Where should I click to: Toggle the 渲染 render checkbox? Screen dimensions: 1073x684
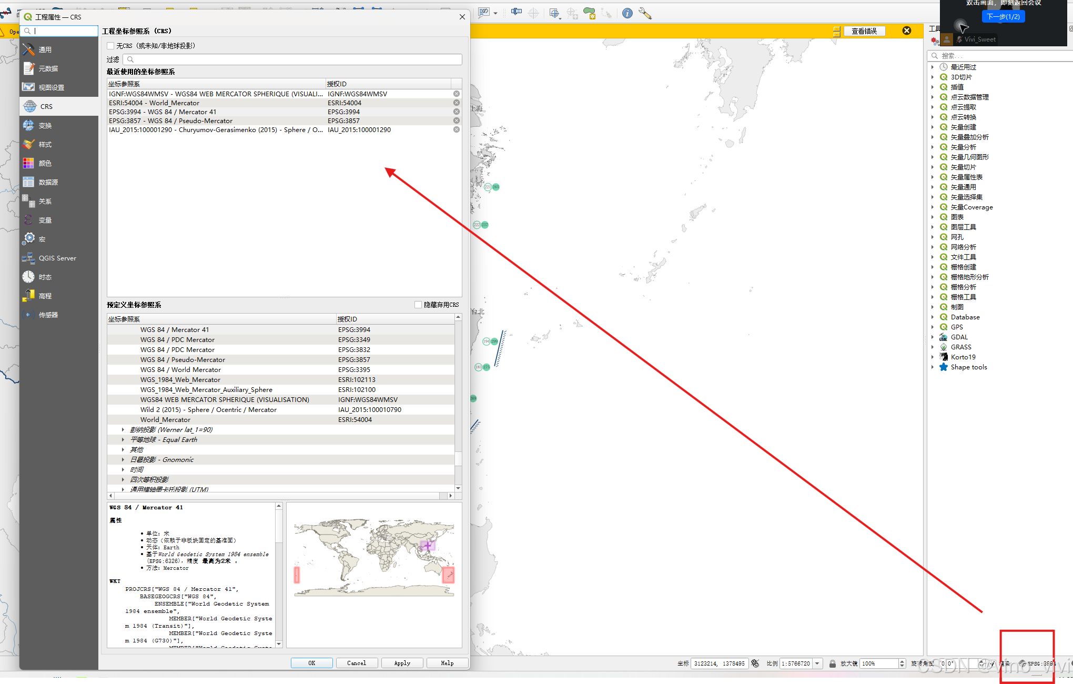pos(991,663)
